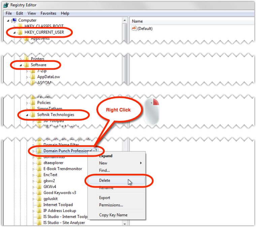Expand the EncText node
The width and height of the screenshot is (256, 227).
tap(33, 175)
